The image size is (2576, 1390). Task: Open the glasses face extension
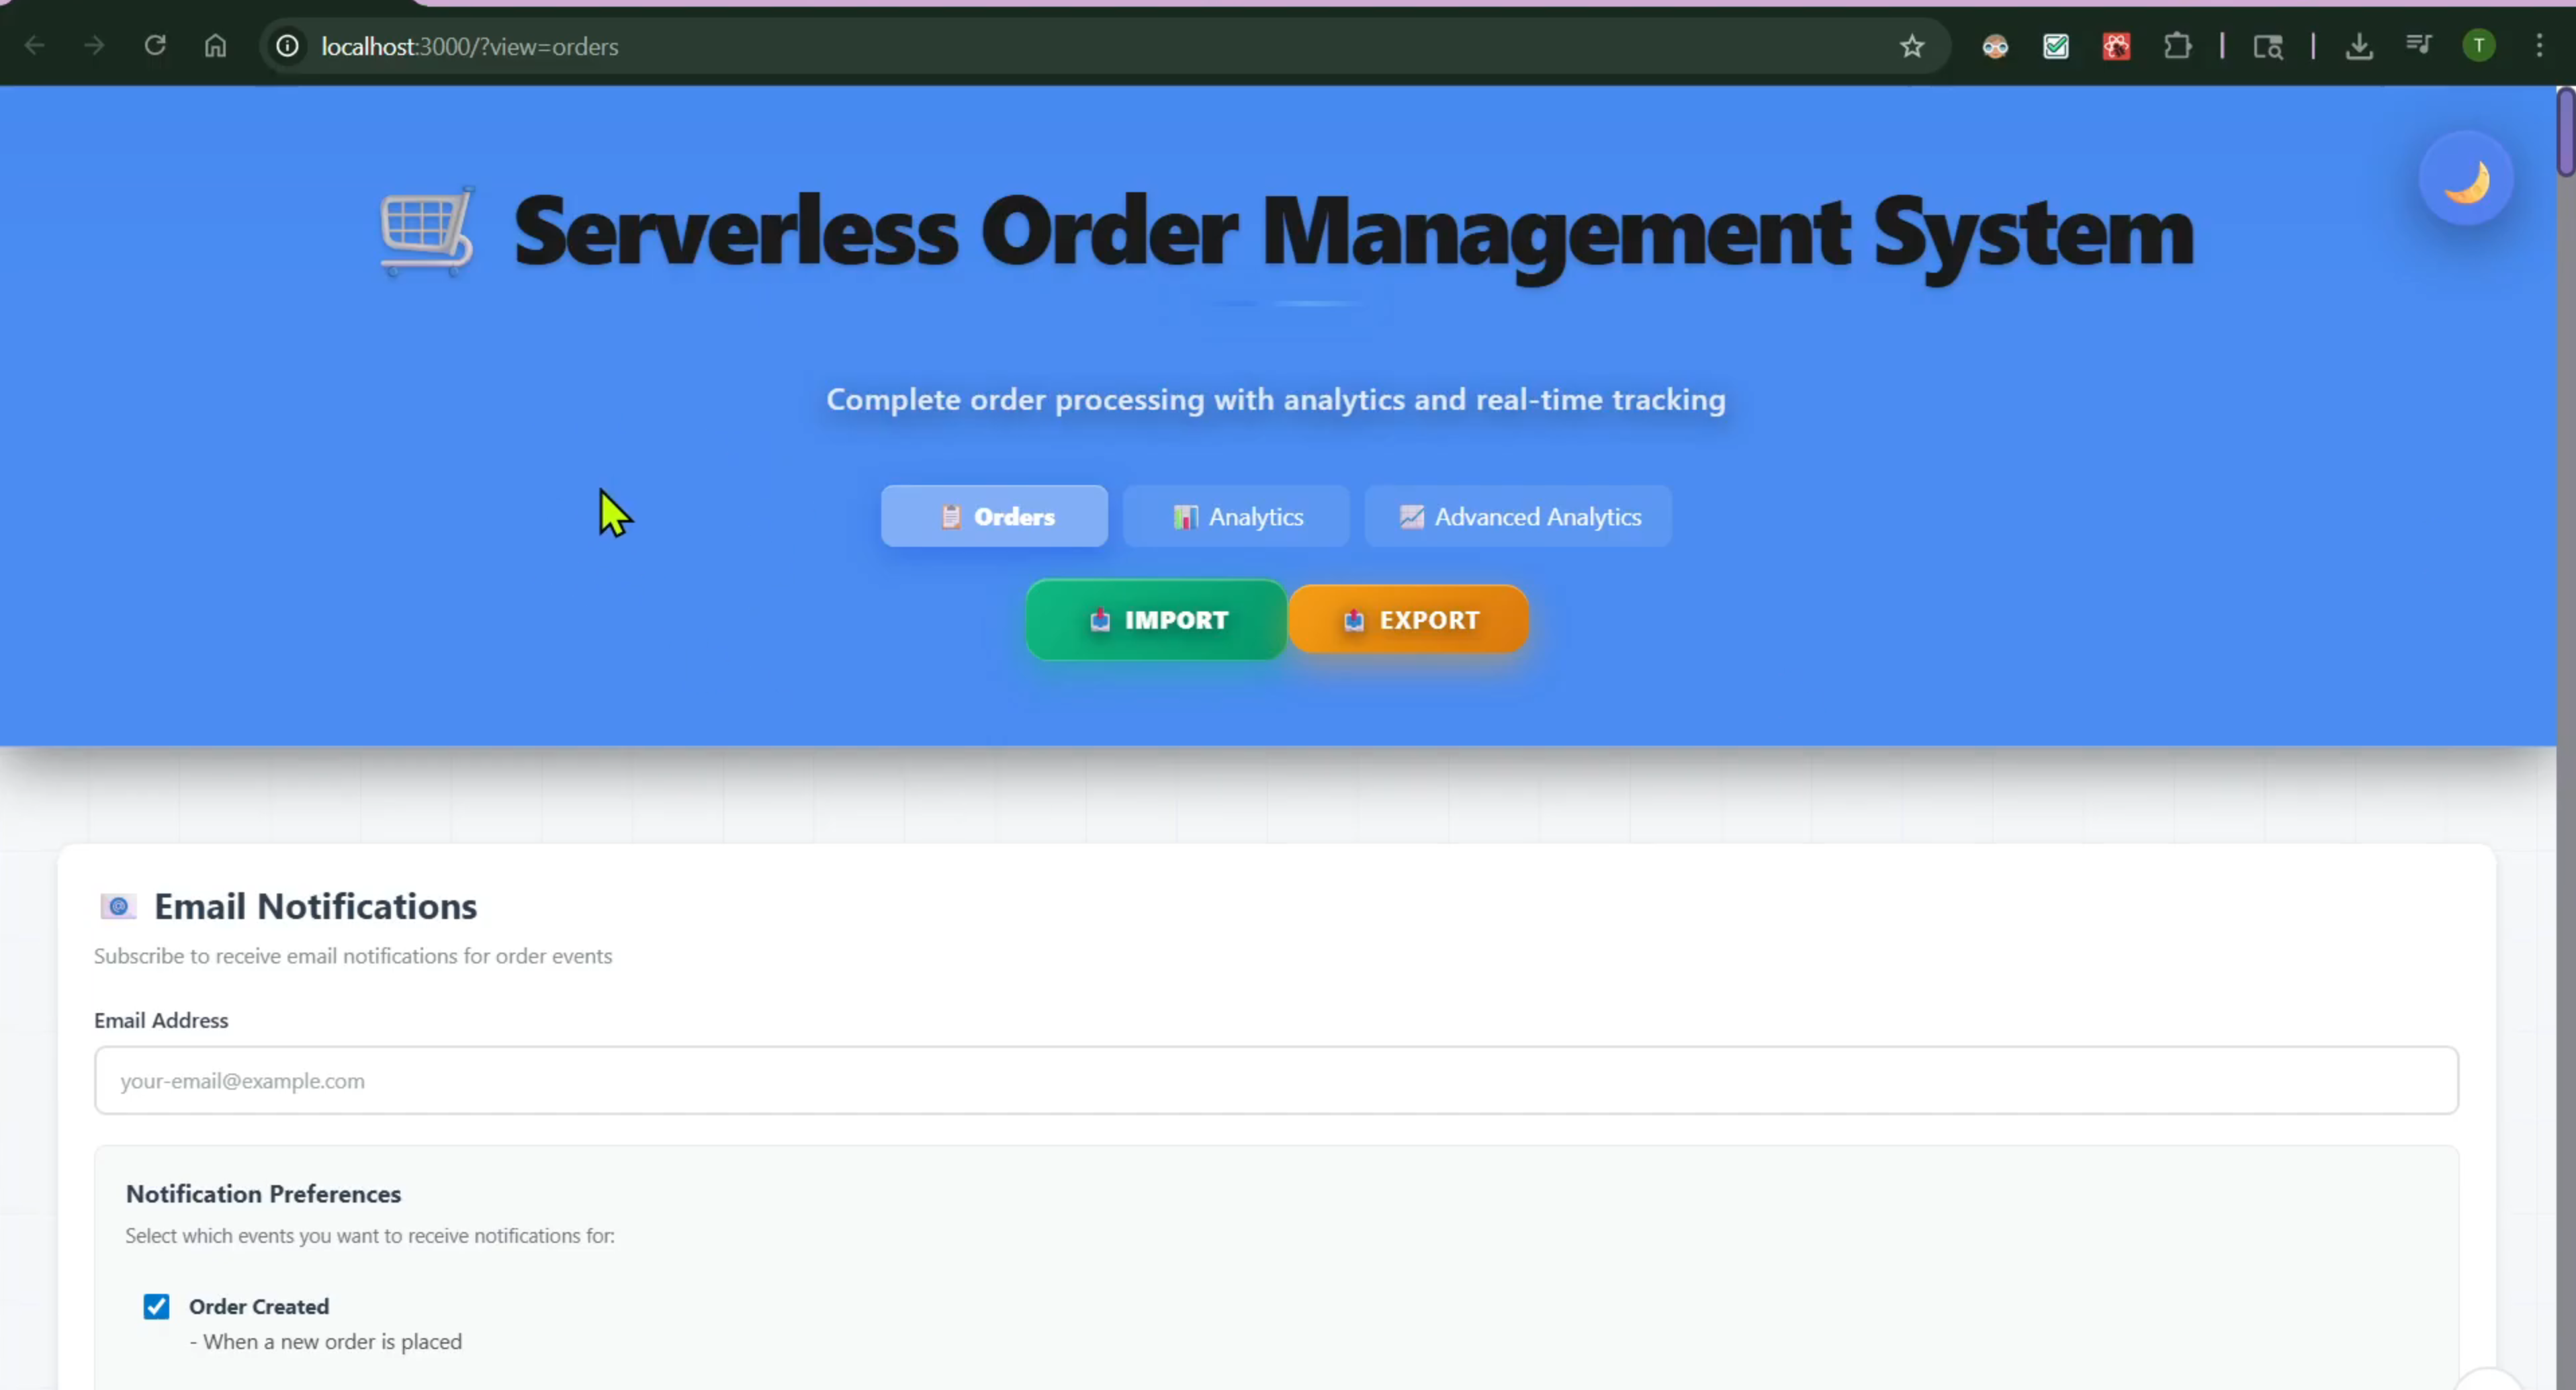pyautogui.click(x=1995, y=46)
